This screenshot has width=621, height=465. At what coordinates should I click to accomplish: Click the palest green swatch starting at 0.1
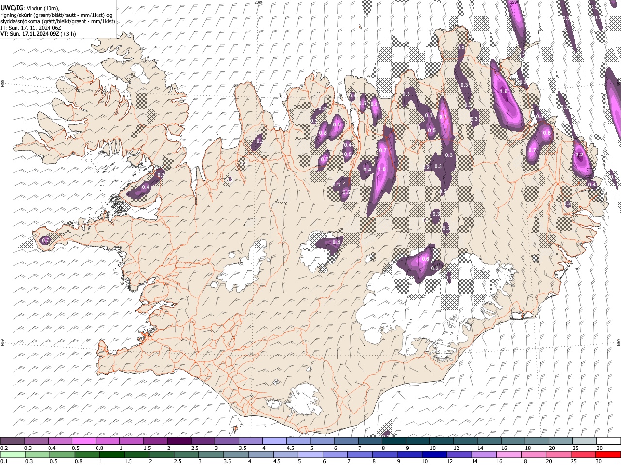point(12,454)
